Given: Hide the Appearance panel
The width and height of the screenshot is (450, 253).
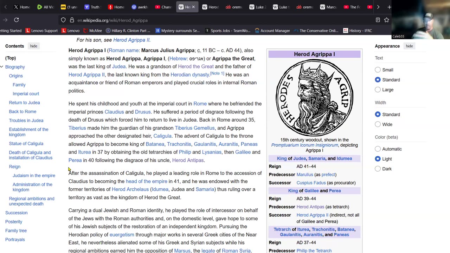Looking at the screenshot, I should [x=409, y=46].
